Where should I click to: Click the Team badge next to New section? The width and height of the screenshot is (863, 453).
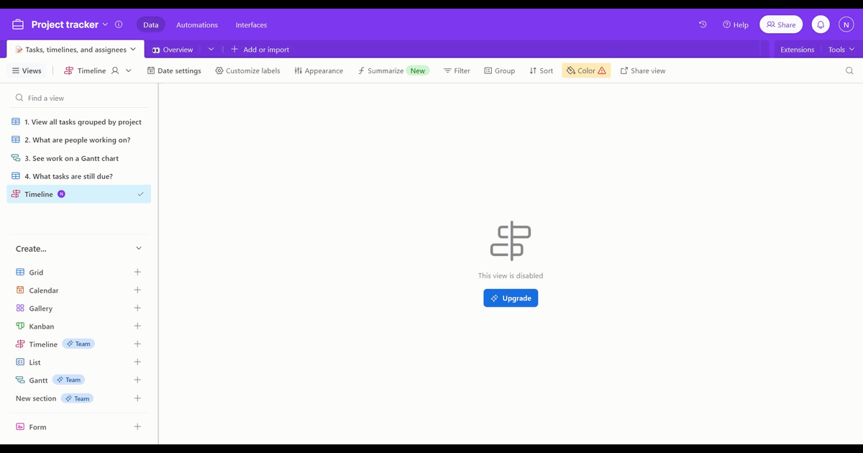point(77,398)
